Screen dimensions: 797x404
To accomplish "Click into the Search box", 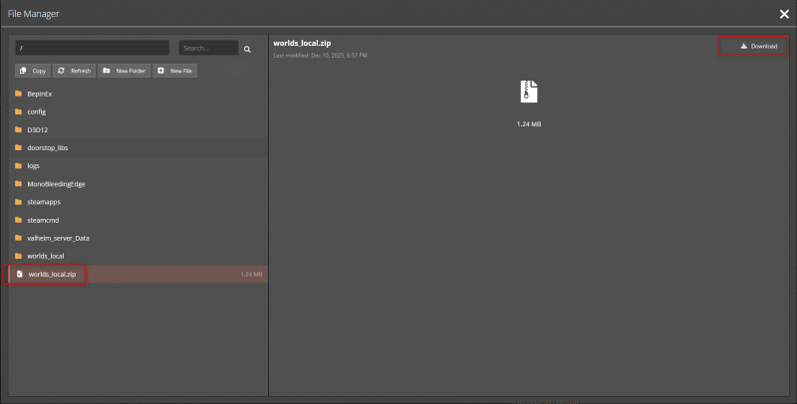I will point(207,48).
